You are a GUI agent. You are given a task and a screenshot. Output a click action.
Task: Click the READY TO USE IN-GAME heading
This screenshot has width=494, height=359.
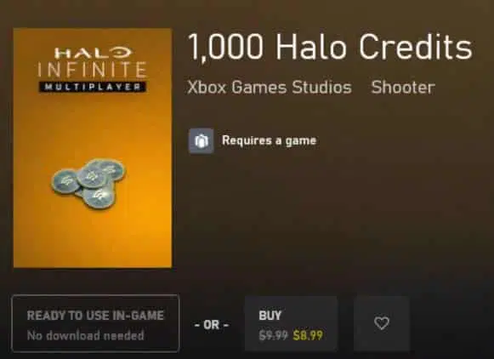coord(95,316)
